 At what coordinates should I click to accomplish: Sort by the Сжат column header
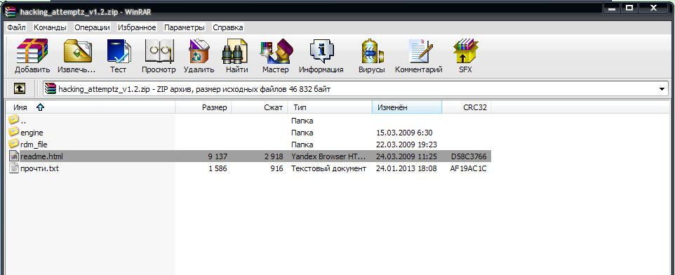point(260,107)
